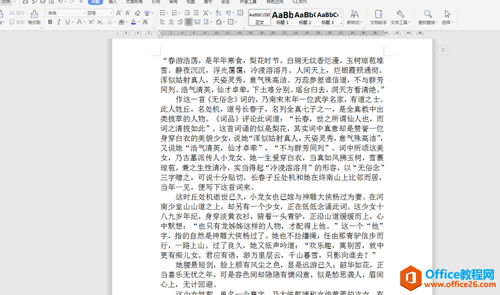Open the line spacing dropdown arrow
This screenshot has width=500, height=295.
(x=211, y=22)
